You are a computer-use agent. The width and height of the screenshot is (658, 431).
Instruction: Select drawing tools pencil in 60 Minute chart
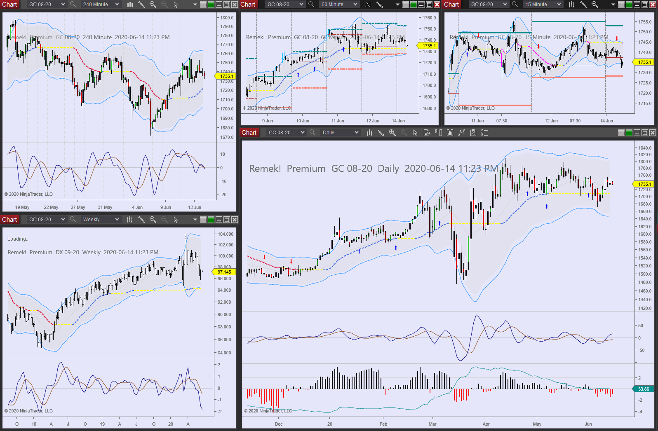[380, 5]
